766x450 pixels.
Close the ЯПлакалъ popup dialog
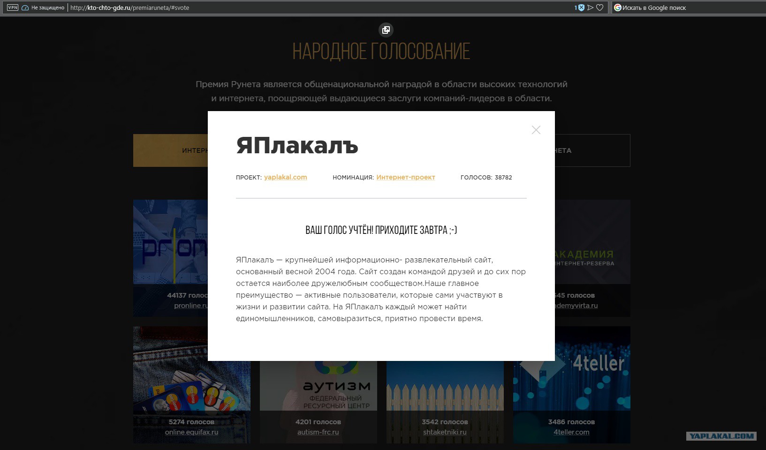coord(536,130)
